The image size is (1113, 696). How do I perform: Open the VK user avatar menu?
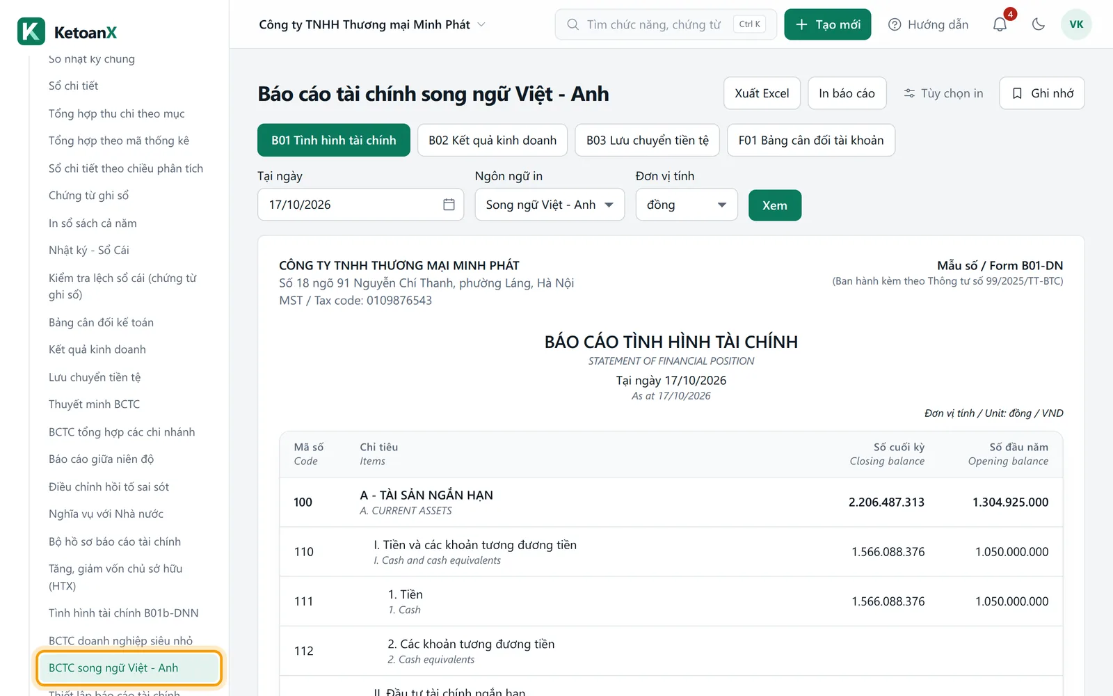1076,24
